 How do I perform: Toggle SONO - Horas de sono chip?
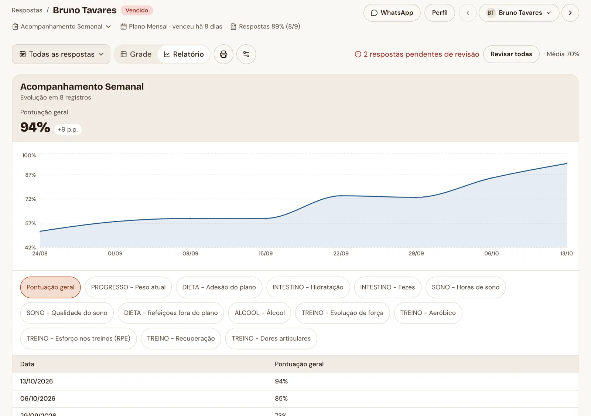click(465, 287)
